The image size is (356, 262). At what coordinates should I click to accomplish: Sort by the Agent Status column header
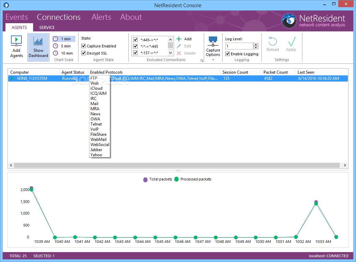pyautogui.click(x=74, y=72)
